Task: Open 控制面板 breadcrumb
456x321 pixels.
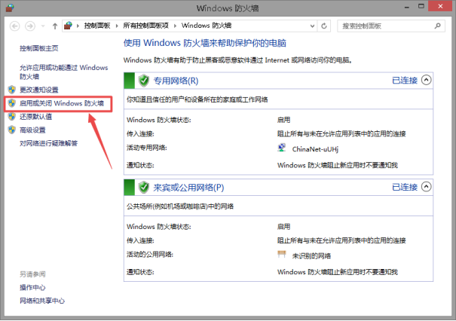Action: pos(97,26)
